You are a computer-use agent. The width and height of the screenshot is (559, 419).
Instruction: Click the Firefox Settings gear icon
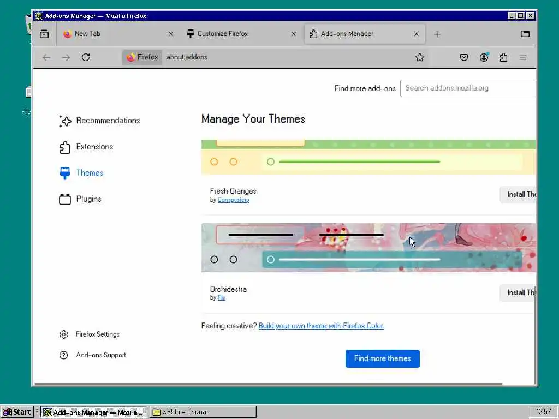tap(64, 334)
